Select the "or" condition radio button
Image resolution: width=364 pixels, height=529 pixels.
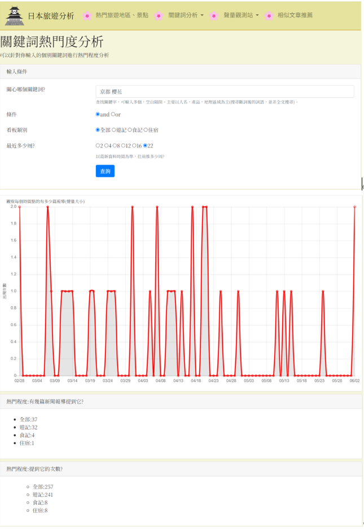113,115
